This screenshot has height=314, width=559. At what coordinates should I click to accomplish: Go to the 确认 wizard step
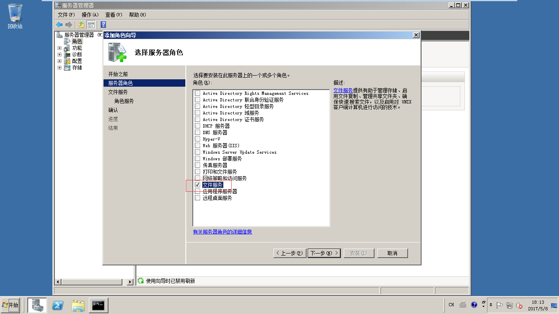(113, 110)
